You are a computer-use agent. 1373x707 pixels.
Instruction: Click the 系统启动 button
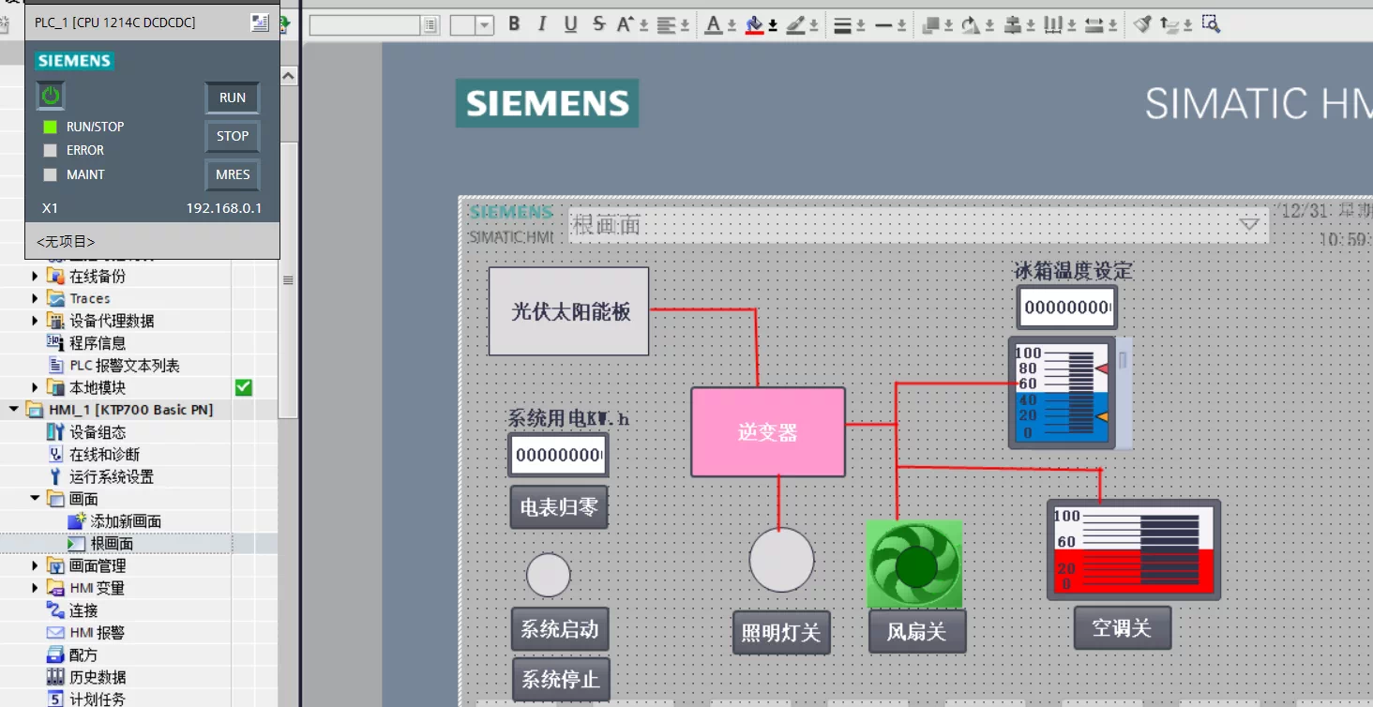pyautogui.click(x=560, y=628)
